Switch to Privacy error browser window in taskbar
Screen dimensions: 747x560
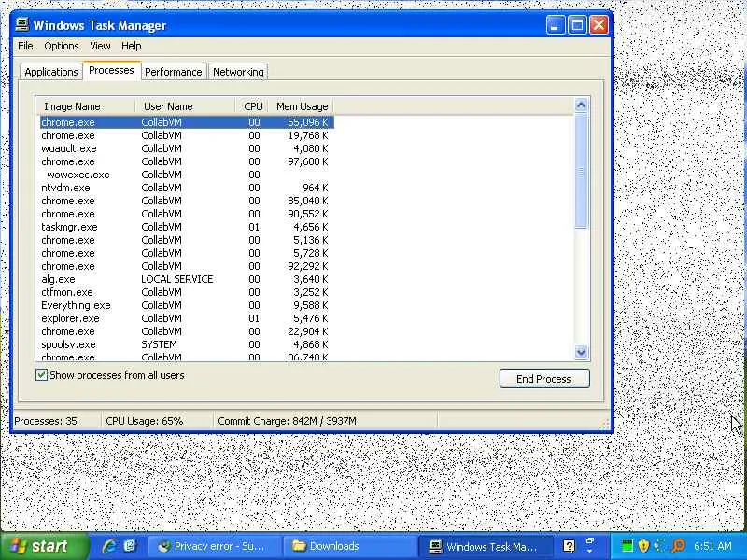click(x=215, y=546)
